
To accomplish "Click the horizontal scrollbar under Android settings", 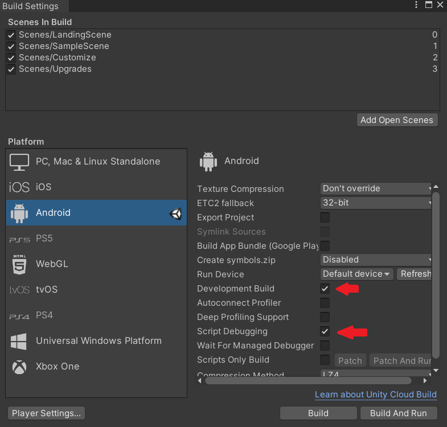I will pyautogui.click(x=308, y=380).
